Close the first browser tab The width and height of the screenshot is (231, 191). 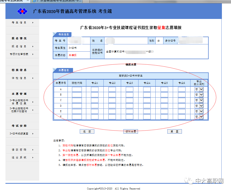click(x=28, y=1)
